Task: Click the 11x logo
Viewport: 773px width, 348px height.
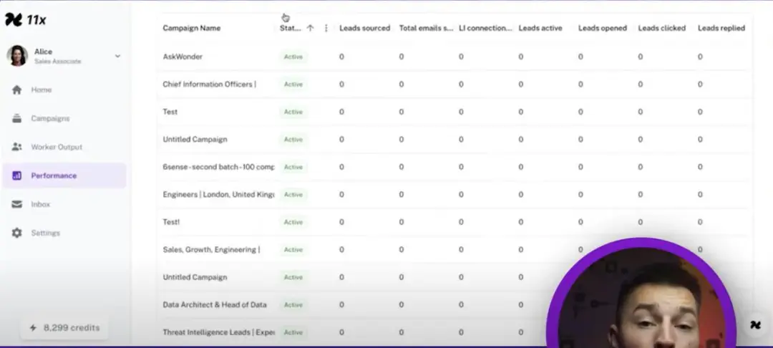Action: click(26, 20)
